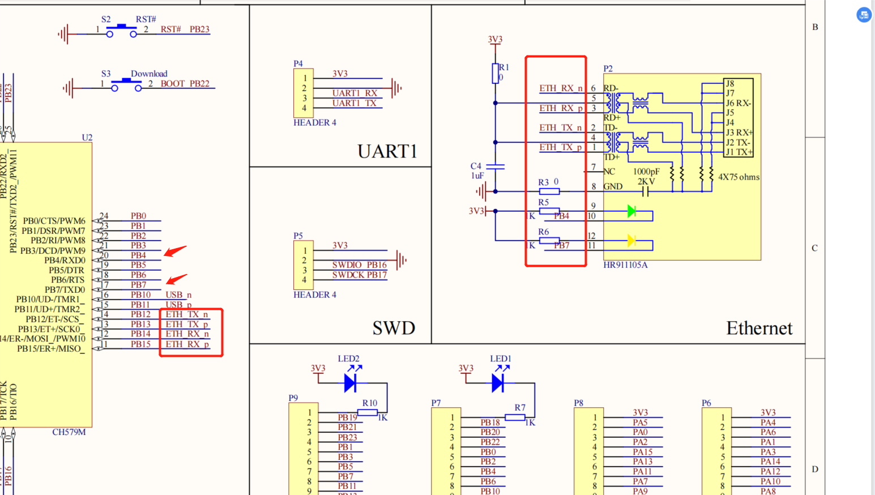Click the 'U2' designator label
This screenshot has height=495, width=875.
pos(87,138)
